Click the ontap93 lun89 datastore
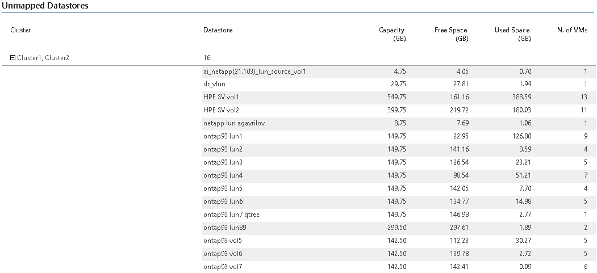The image size is (597, 273). click(x=224, y=228)
